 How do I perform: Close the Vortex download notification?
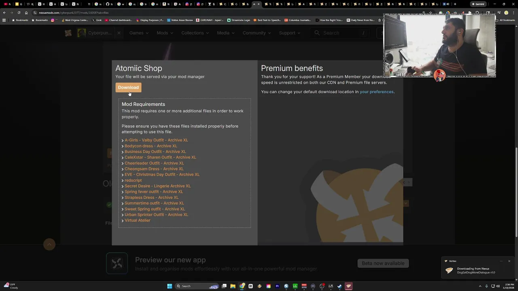pos(509,261)
